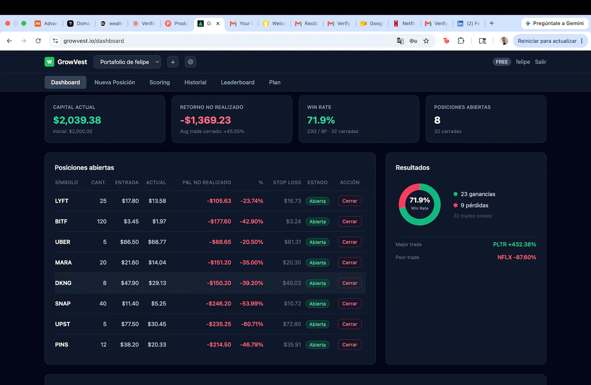This screenshot has height=385, width=591.
Task: Go back with the browser back arrow
Action: [9, 41]
